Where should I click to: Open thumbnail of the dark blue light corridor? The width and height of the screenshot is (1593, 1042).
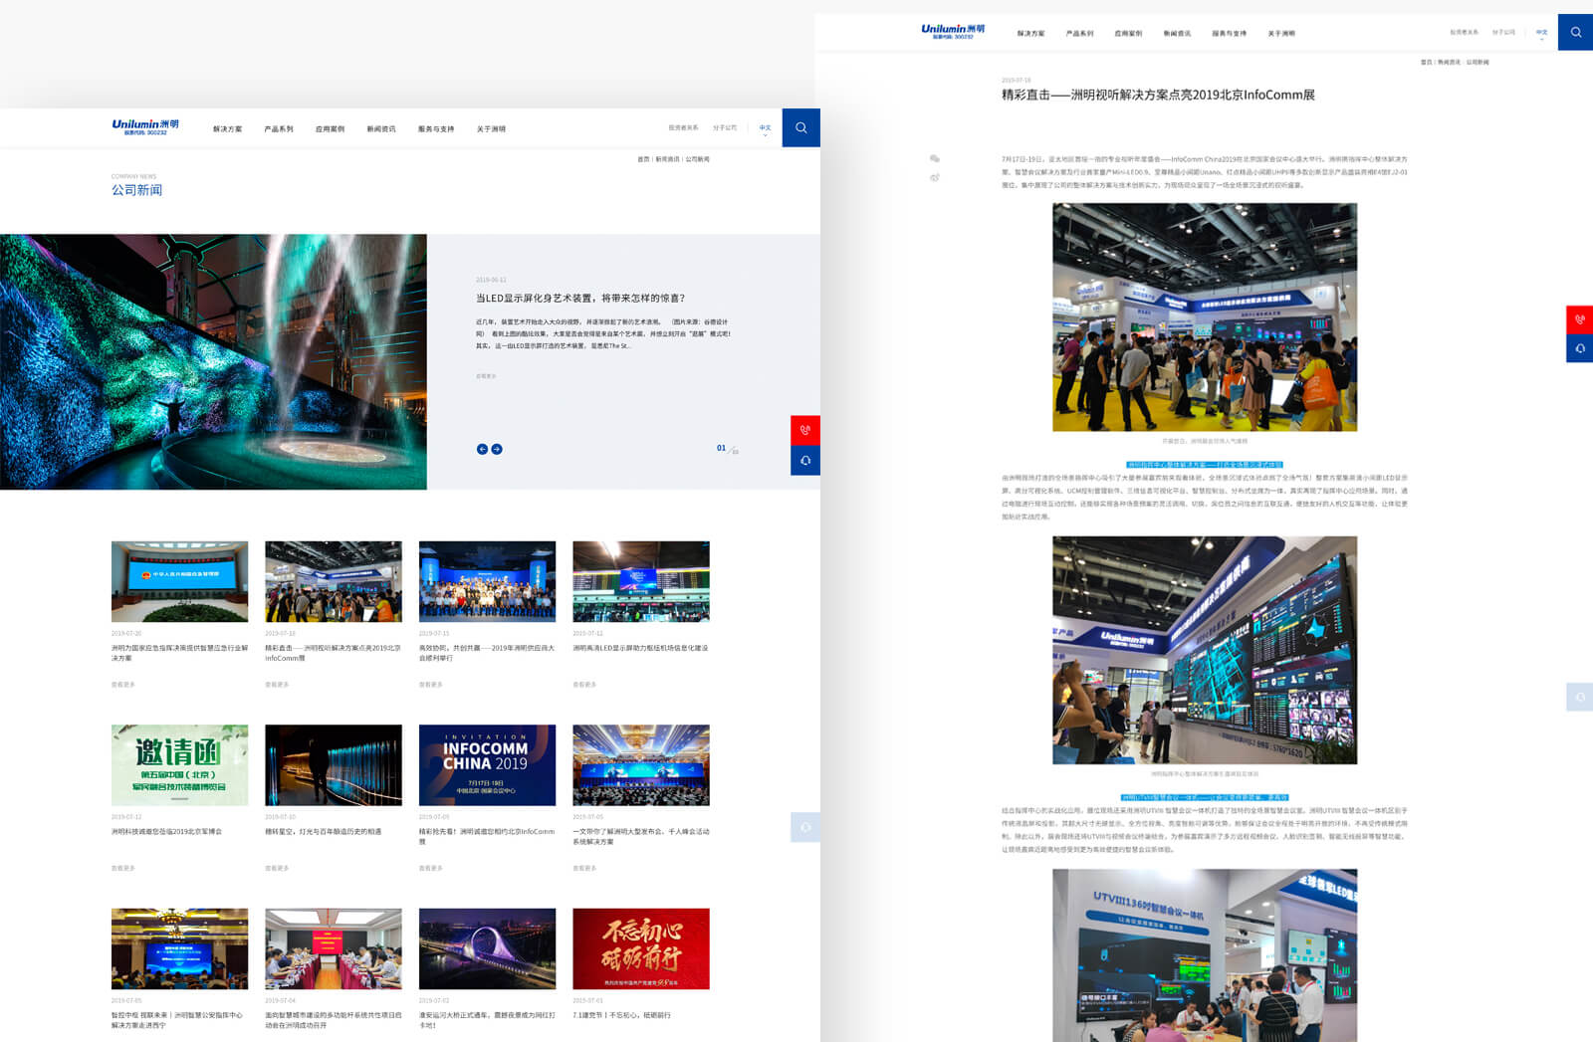pos(334,765)
